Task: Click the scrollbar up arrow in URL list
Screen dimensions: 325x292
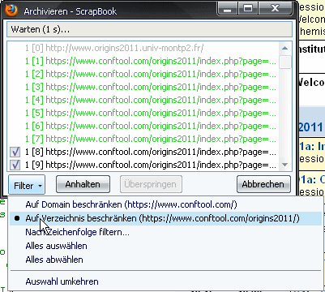Action: tap(284, 49)
